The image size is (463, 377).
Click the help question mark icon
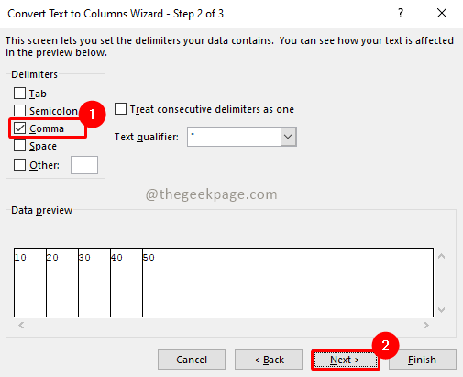pyautogui.click(x=401, y=14)
